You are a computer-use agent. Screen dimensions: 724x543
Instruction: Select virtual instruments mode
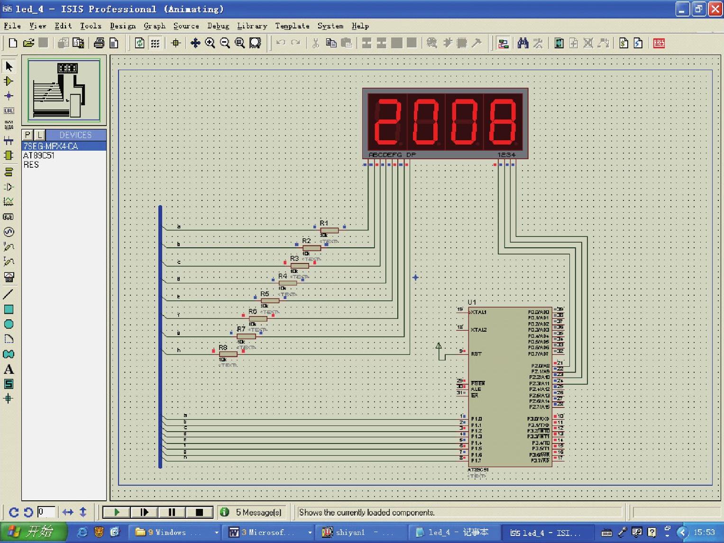[9, 276]
